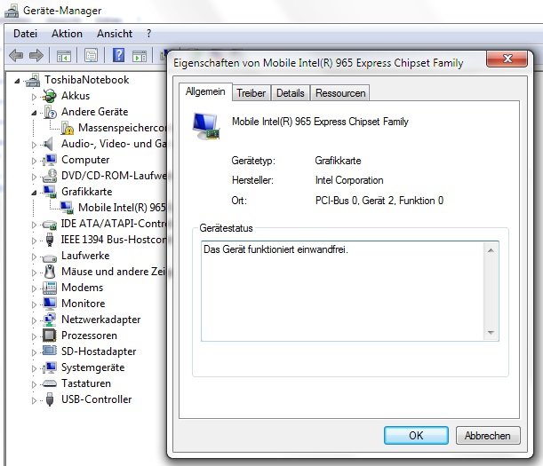Select the Netzwerkadapter network icon

click(x=50, y=320)
